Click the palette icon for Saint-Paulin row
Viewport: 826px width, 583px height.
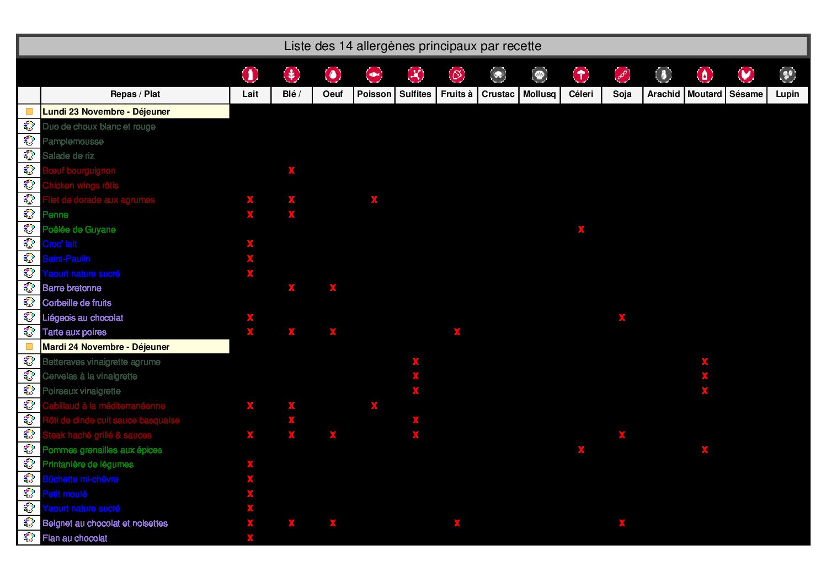click(x=29, y=258)
